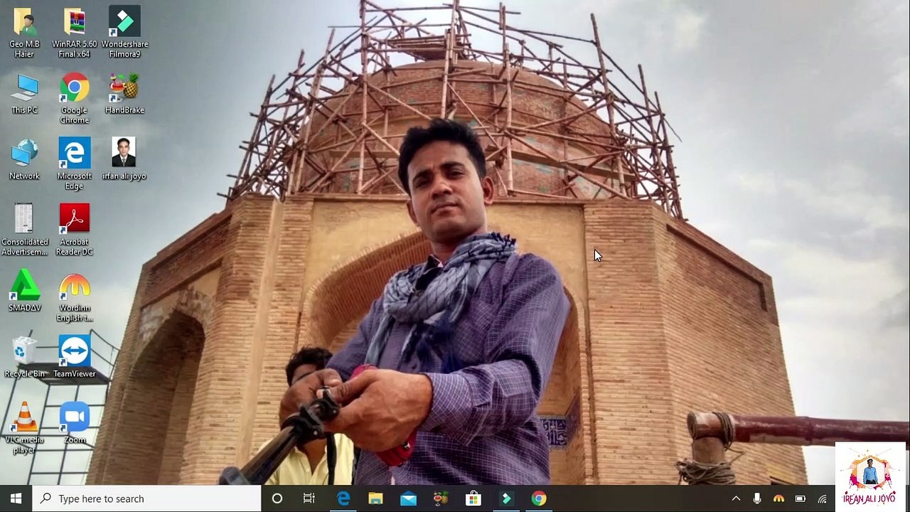Launch VLC media player shortcut
This screenshot has height=512, width=910.
(24, 428)
